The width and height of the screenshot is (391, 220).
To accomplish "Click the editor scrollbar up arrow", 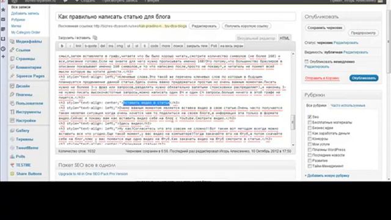I will point(293,54).
